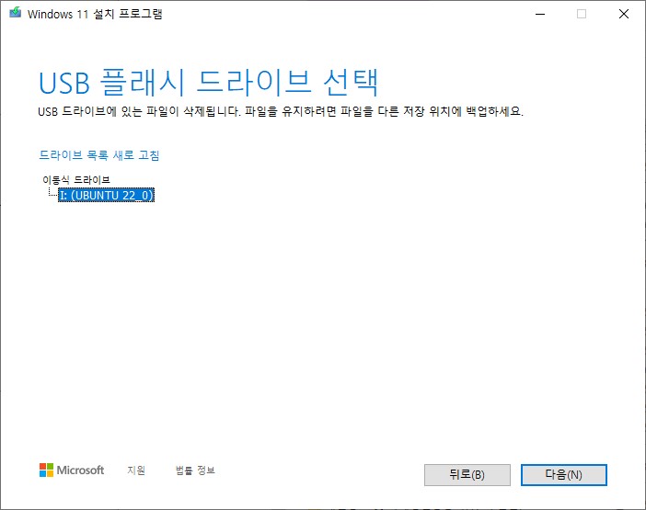The width and height of the screenshot is (646, 510).
Task: Open the 법률 정보 legal link
Action: pyautogui.click(x=195, y=470)
